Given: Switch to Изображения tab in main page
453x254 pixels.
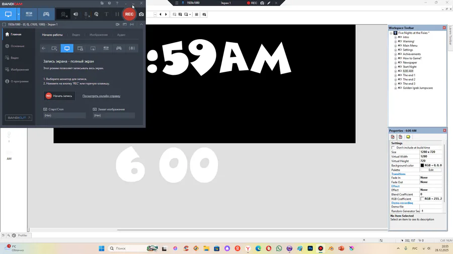Looking at the screenshot, I should (99, 35).
